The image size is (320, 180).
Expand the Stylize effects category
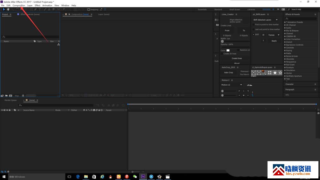click(x=285, y=73)
